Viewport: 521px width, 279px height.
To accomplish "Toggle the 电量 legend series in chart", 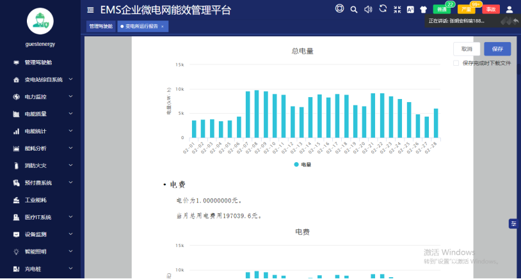I will point(302,165).
